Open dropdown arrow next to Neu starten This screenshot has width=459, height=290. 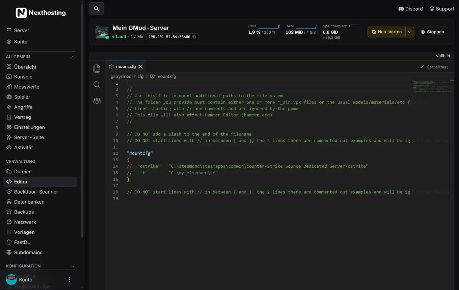click(410, 32)
